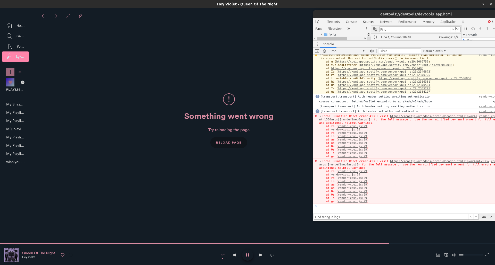495x265 pixels.
Task: Mute audio using the volume slider
Action: (454, 255)
